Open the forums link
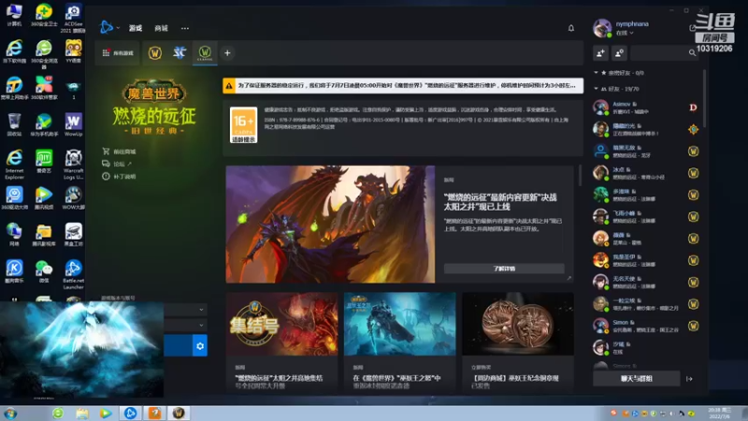 click(117, 164)
